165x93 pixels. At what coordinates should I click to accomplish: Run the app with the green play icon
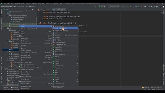tap(122, 7)
